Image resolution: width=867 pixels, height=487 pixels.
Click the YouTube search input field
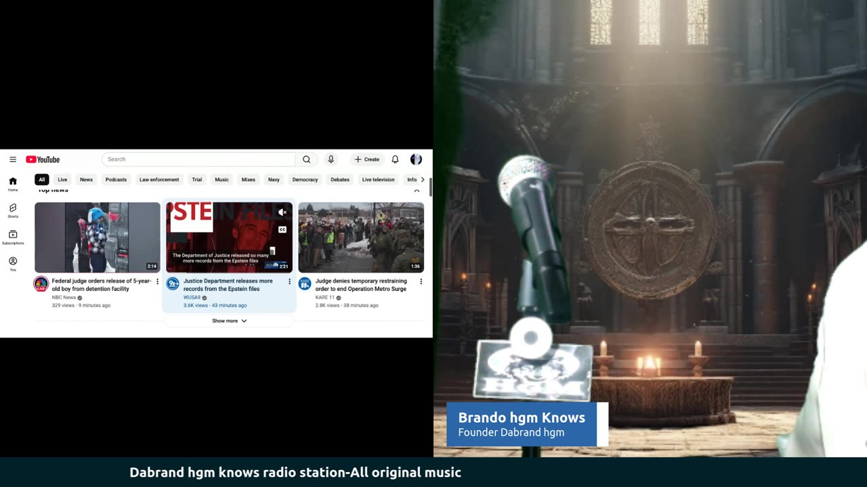click(198, 160)
